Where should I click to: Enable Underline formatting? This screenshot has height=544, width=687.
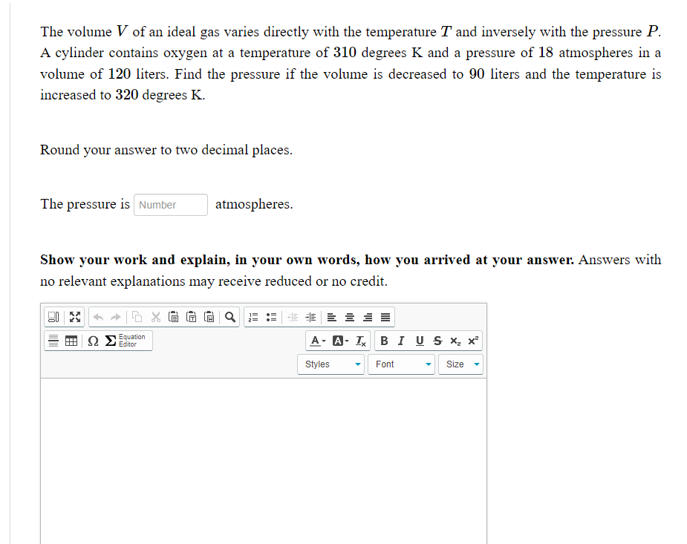click(x=419, y=340)
